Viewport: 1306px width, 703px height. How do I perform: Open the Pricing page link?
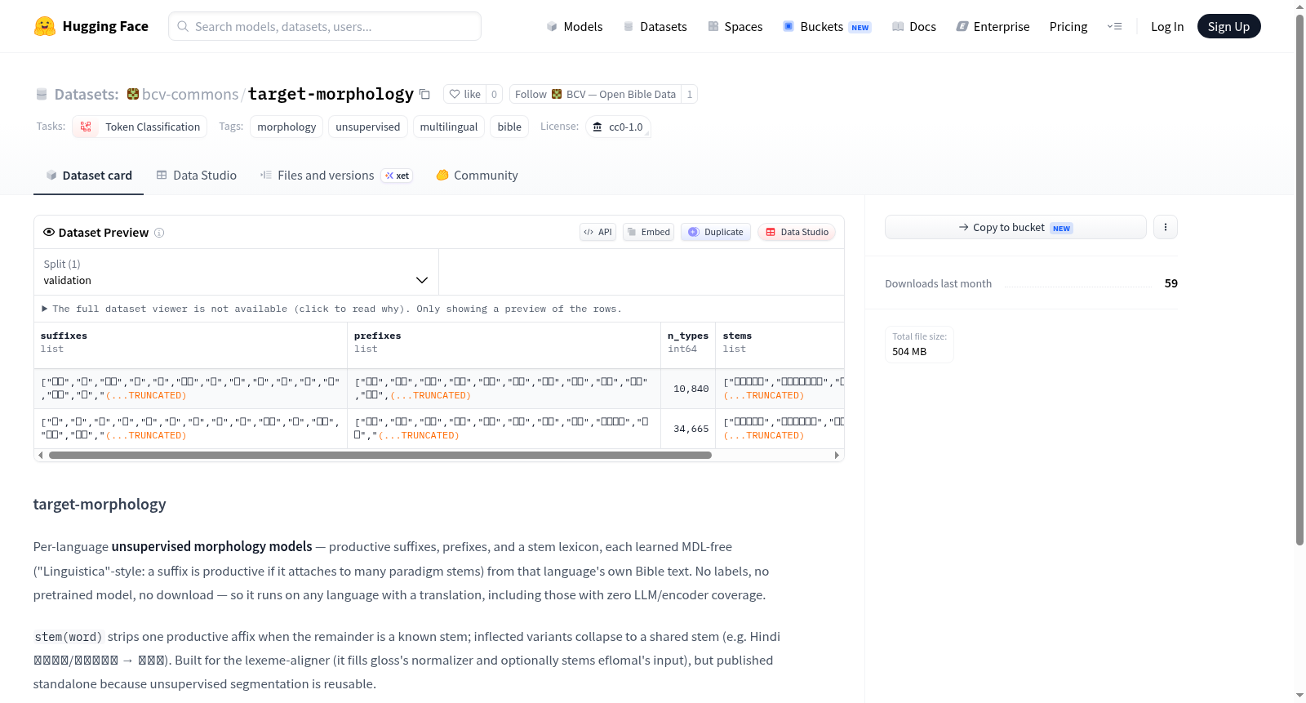pyautogui.click(x=1068, y=26)
